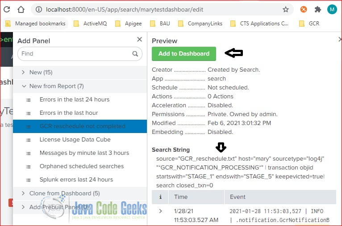Click list icon beside License Usage Data Cube

(x=29, y=140)
